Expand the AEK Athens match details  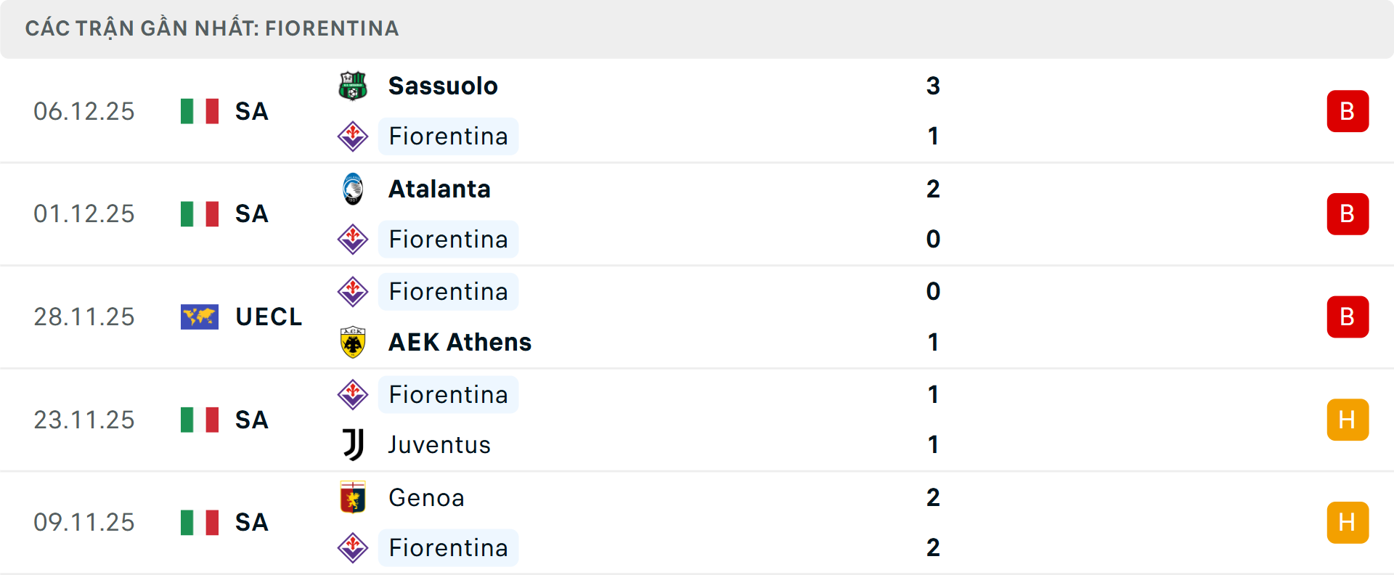coord(697,317)
